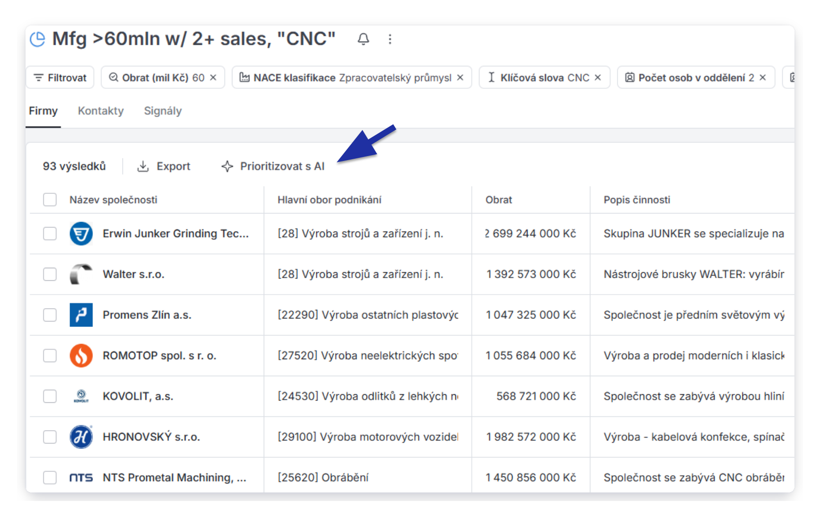Click the Promens Zlín company logo

(x=81, y=315)
